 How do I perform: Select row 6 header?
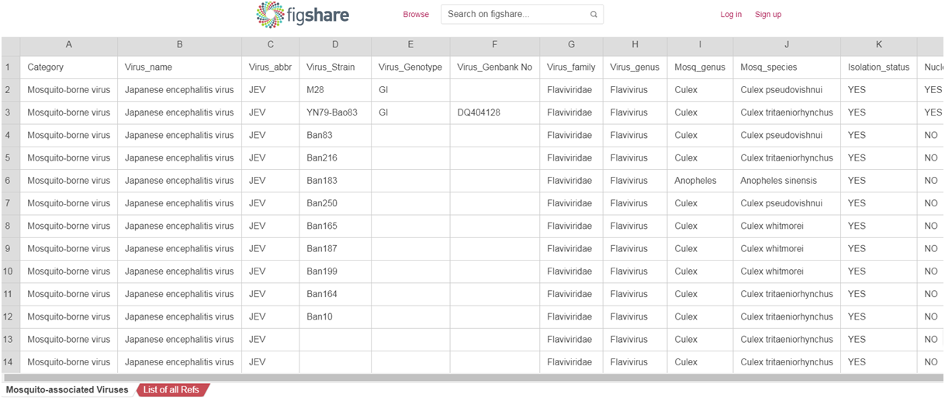pos(8,181)
